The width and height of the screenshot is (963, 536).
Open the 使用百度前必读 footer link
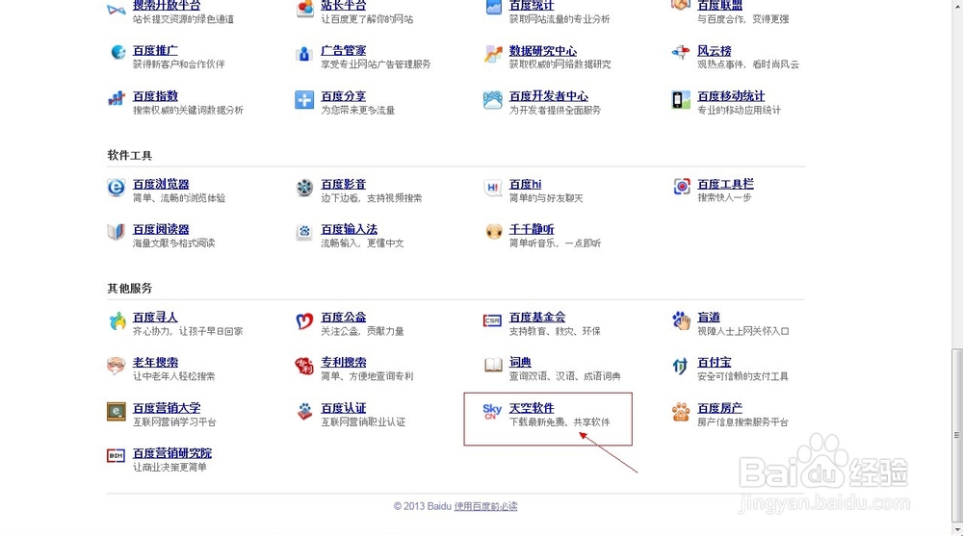pyautogui.click(x=485, y=506)
